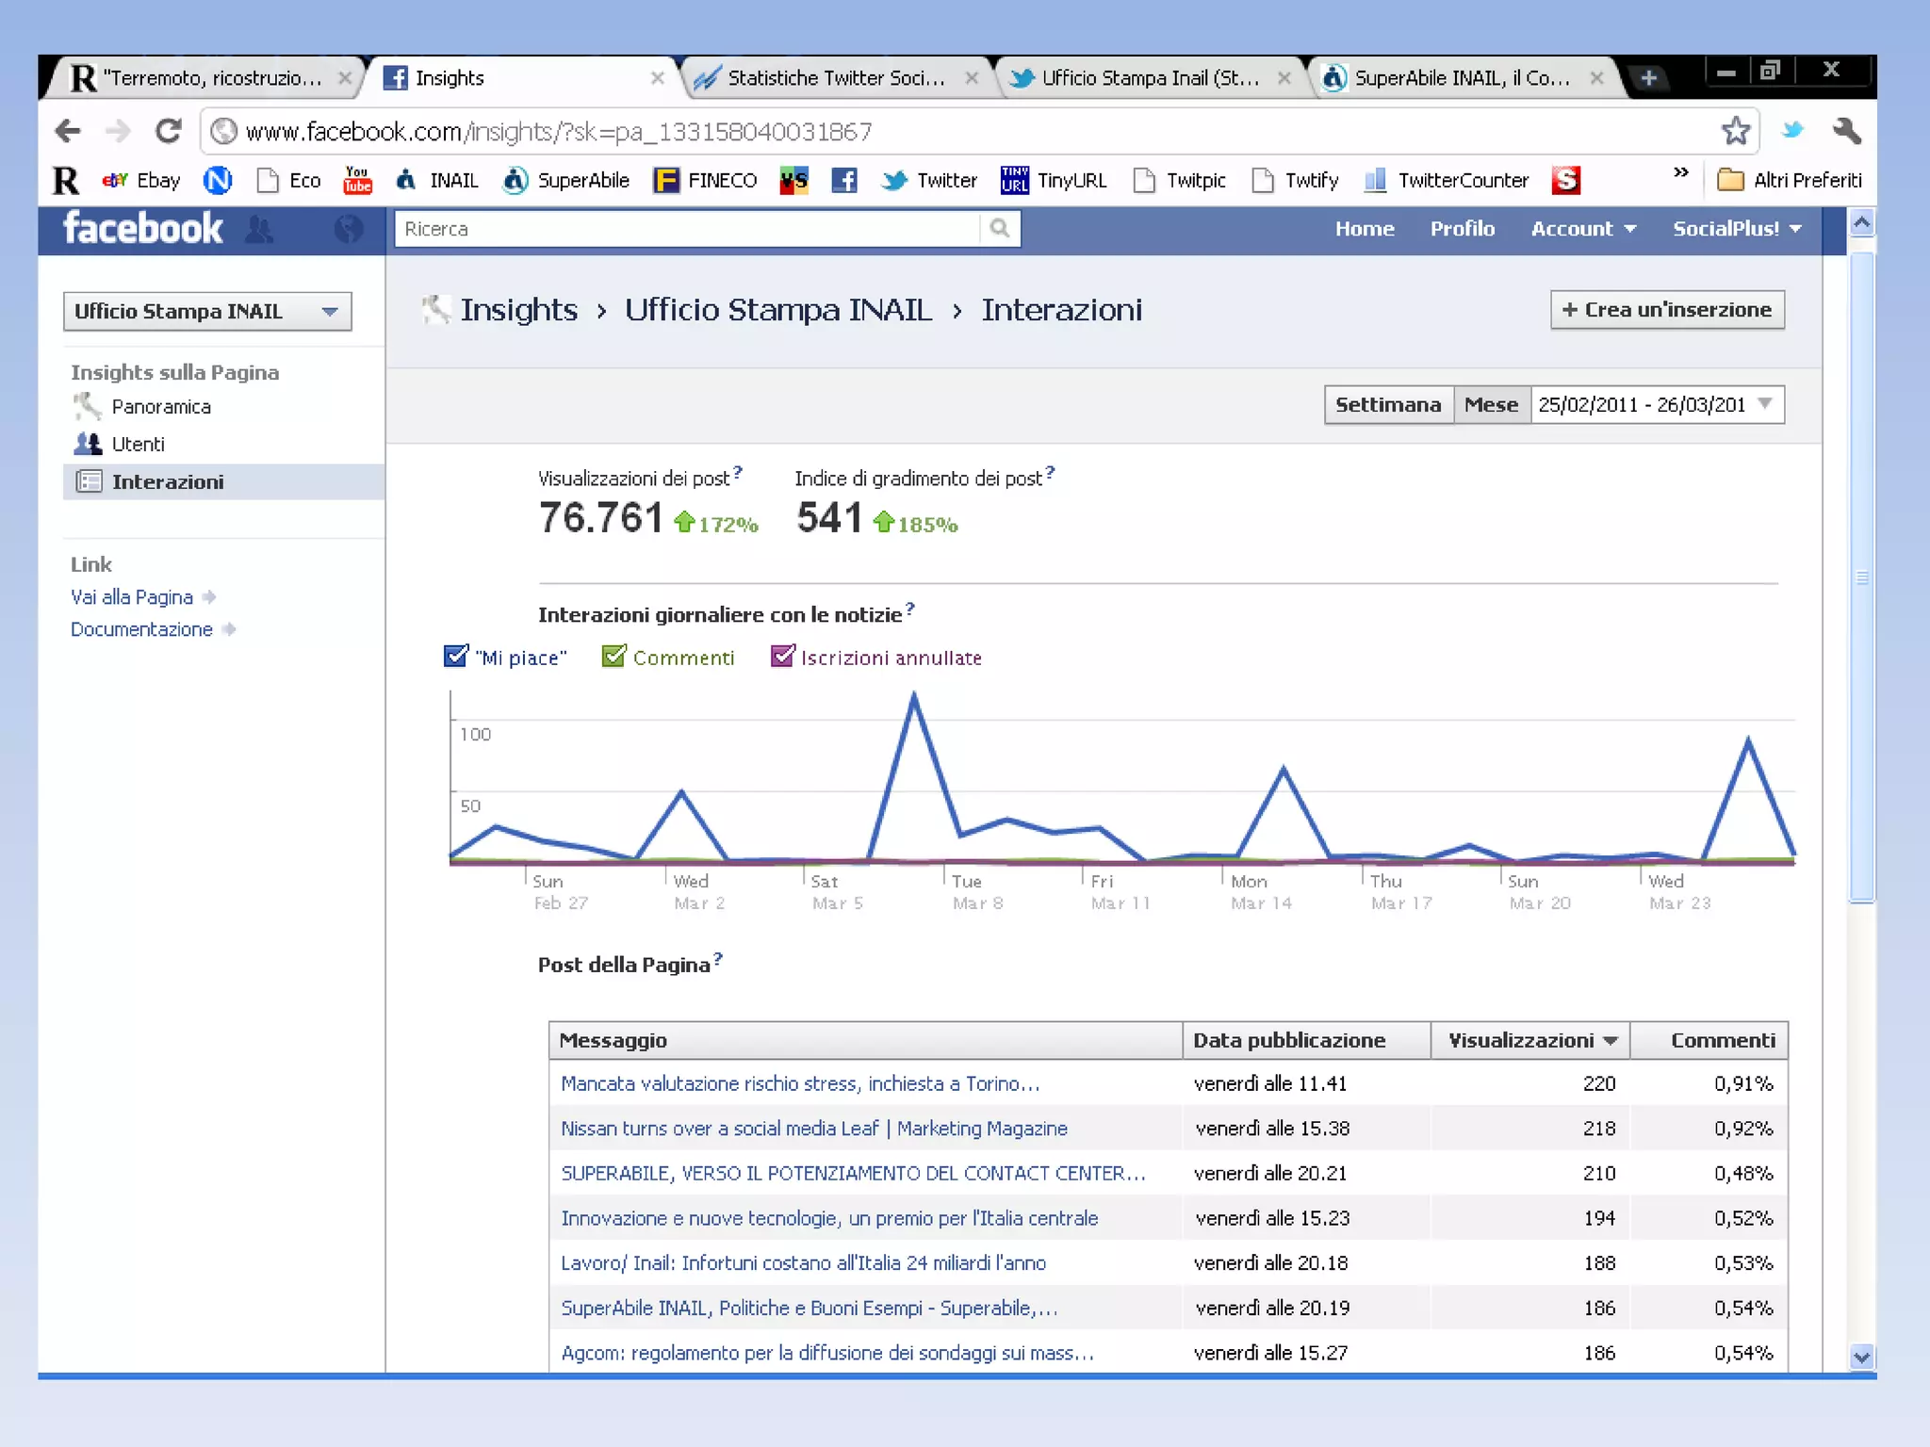The width and height of the screenshot is (1930, 1447).
Task: Click Crea un'inserzione button
Action: point(1666,310)
